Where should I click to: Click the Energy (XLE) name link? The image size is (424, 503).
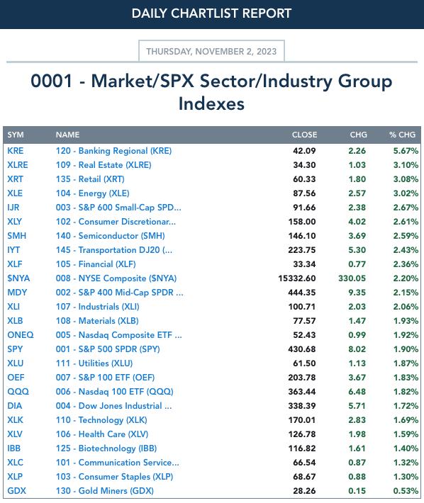tap(92, 193)
